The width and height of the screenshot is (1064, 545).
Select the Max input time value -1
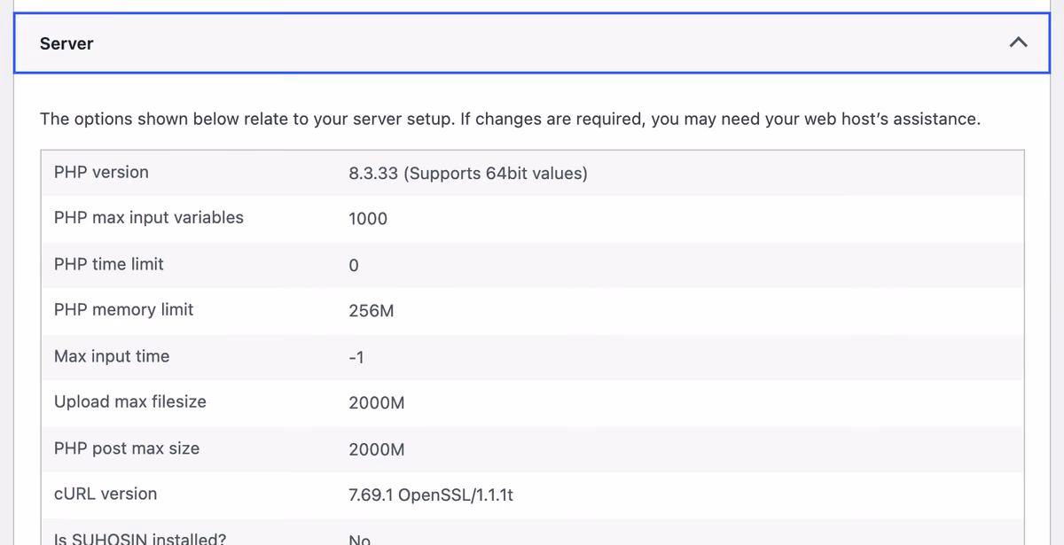[356, 358]
